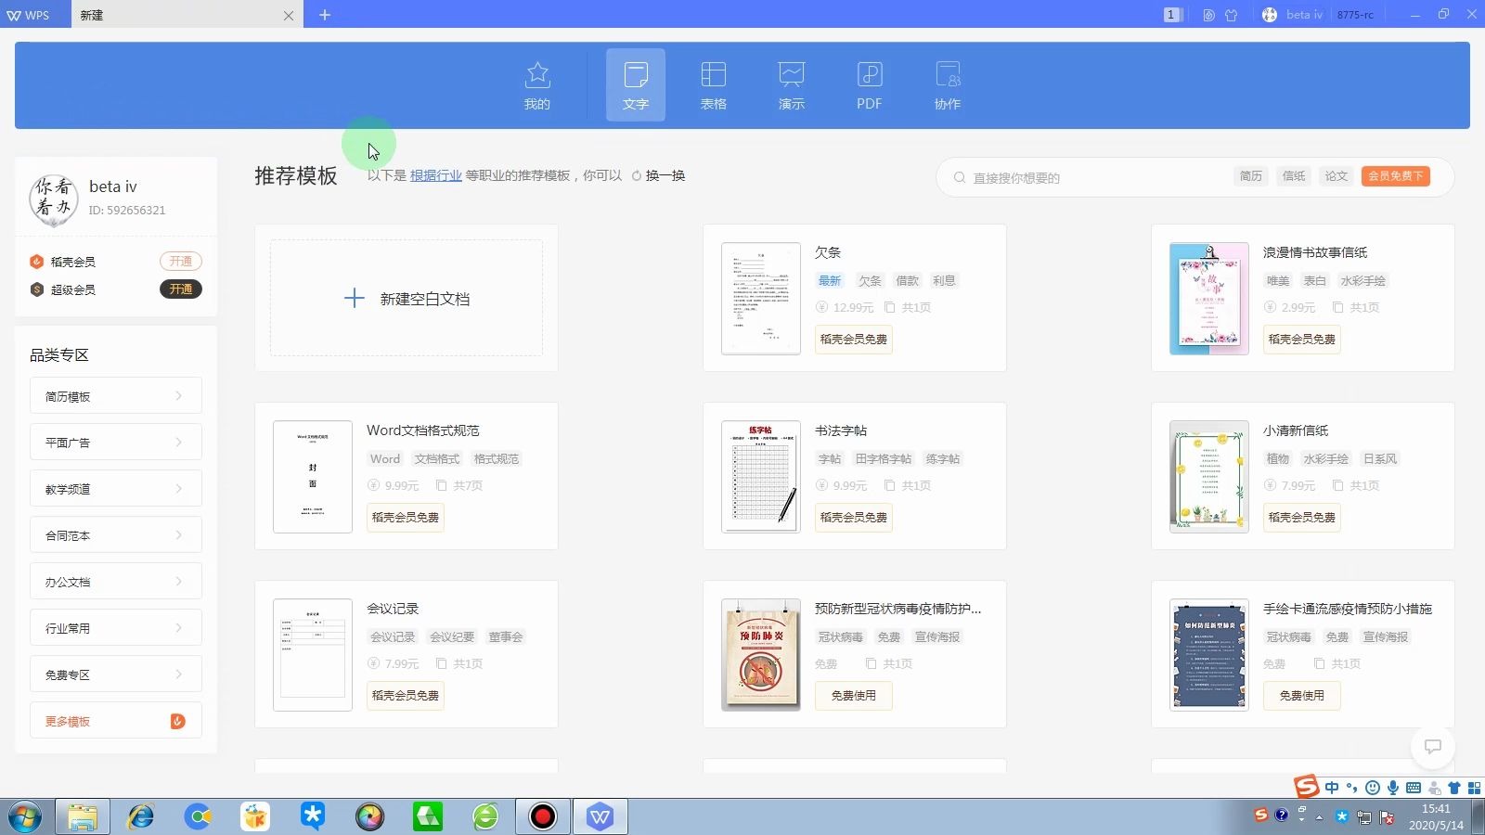The height and width of the screenshot is (835, 1485).
Task: Click the 信纸 search tag
Action: (x=1294, y=176)
